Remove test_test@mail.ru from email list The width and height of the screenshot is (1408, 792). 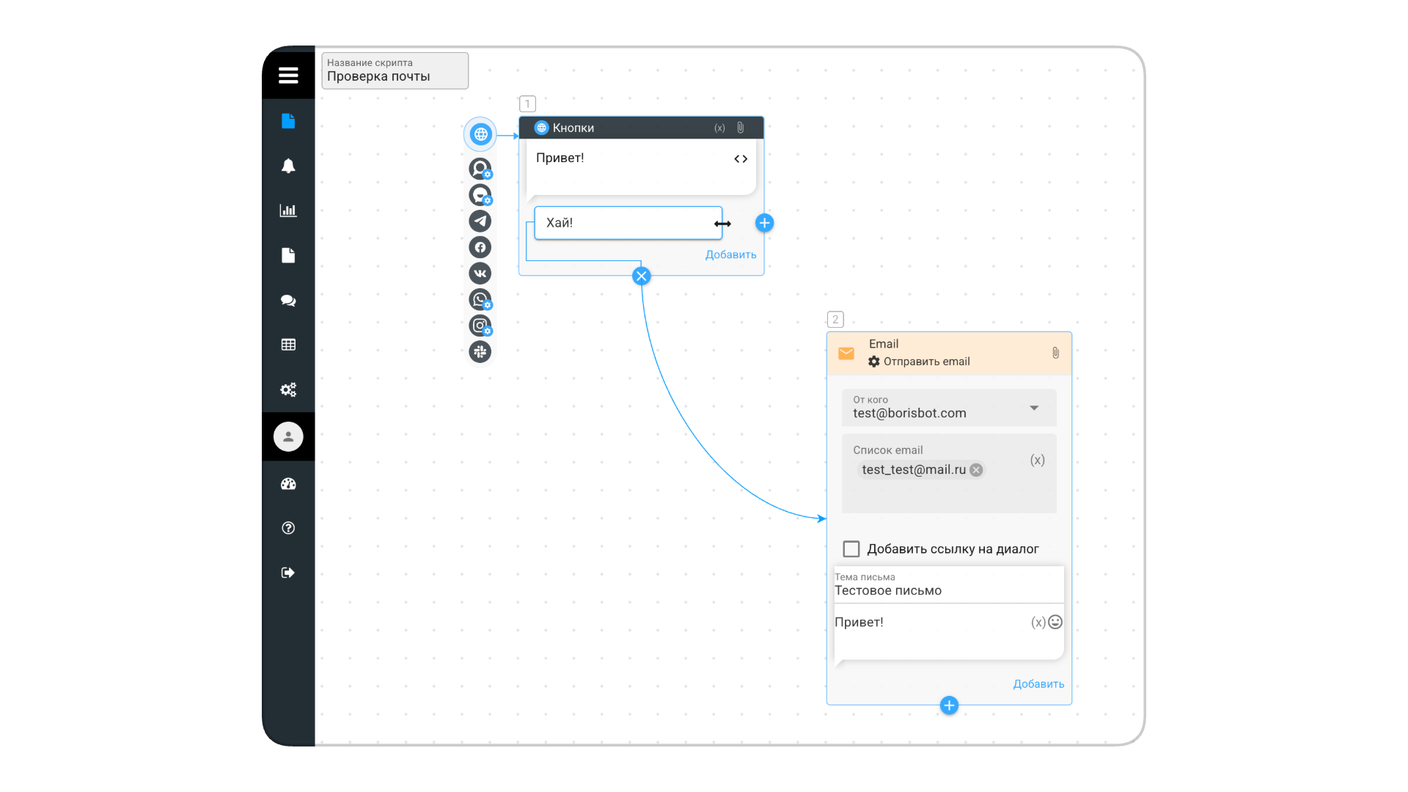pyautogui.click(x=976, y=470)
